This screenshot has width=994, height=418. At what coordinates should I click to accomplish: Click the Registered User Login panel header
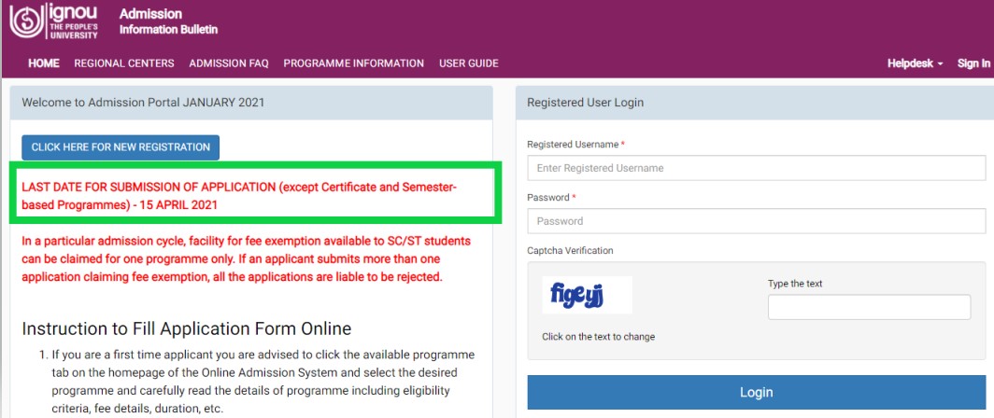755,103
